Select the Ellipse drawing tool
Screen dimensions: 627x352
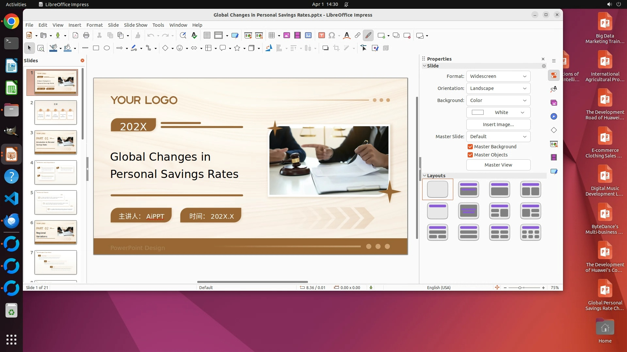[107, 48]
